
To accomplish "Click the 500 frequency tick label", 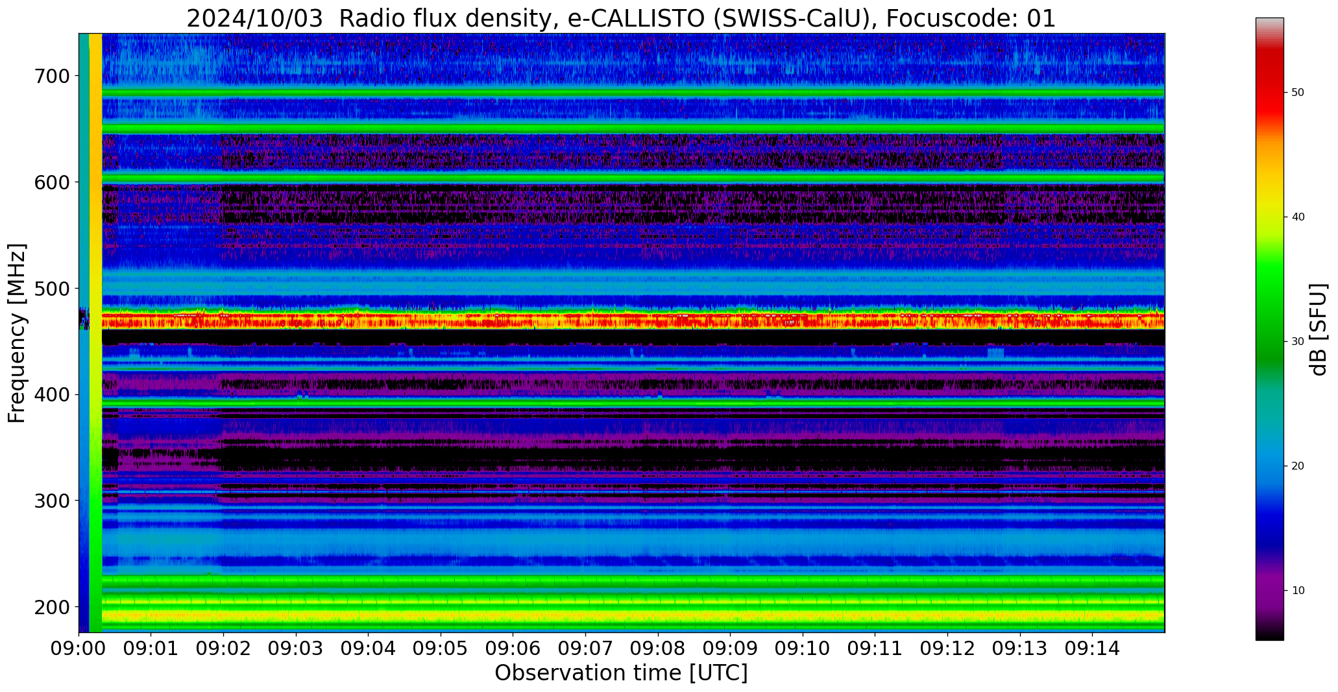I will 52,289.
